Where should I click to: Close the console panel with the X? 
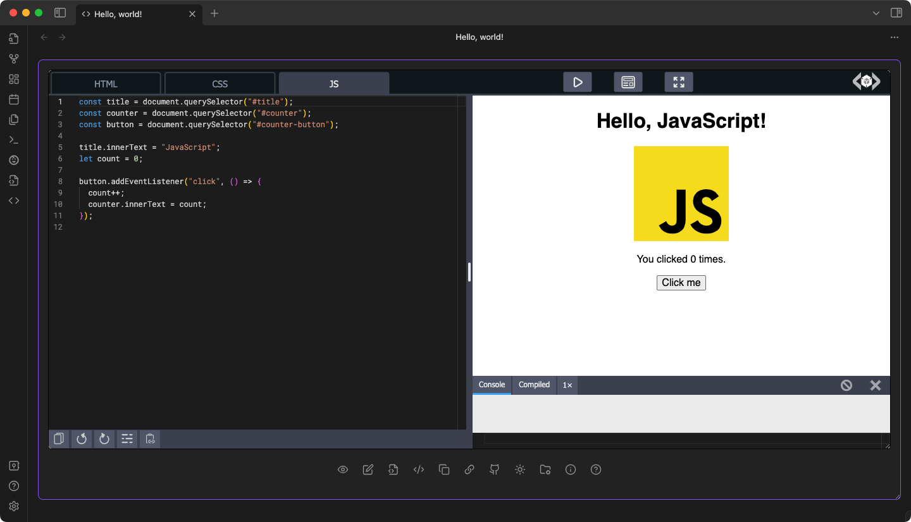(876, 385)
